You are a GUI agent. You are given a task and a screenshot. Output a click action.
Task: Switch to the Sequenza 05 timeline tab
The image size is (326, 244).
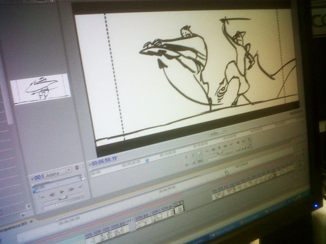[x=14, y=226]
